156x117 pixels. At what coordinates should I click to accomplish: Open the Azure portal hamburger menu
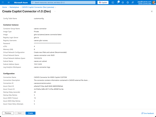click(9, 3)
